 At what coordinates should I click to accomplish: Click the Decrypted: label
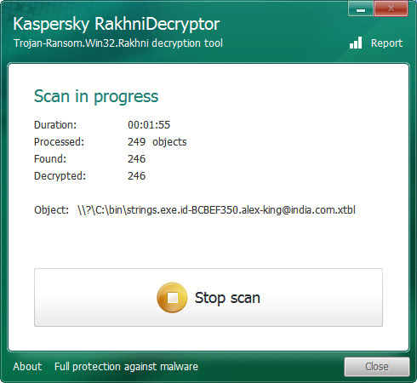click(60, 176)
